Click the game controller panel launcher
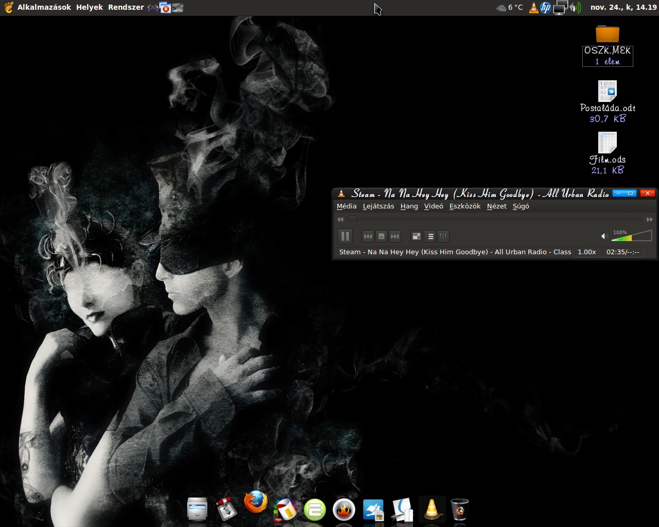The image size is (659, 527). [x=153, y=8]
